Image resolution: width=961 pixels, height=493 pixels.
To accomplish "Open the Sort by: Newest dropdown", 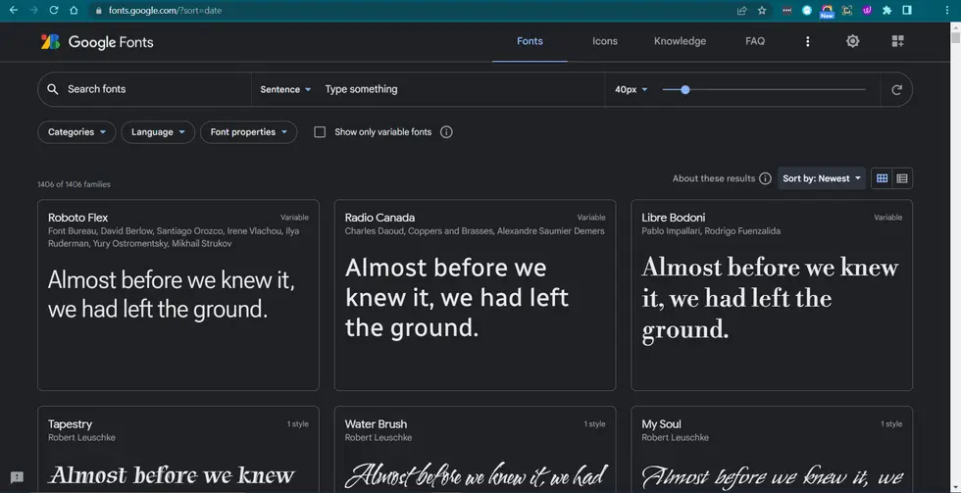I will (822, 178).
